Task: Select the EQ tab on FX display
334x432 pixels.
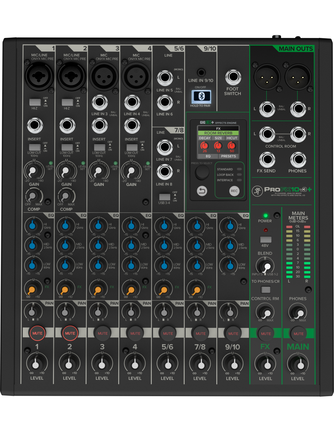Action: [x=208, y=156]
